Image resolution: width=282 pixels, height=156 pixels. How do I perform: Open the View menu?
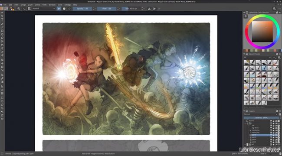(x=16, y=5)
